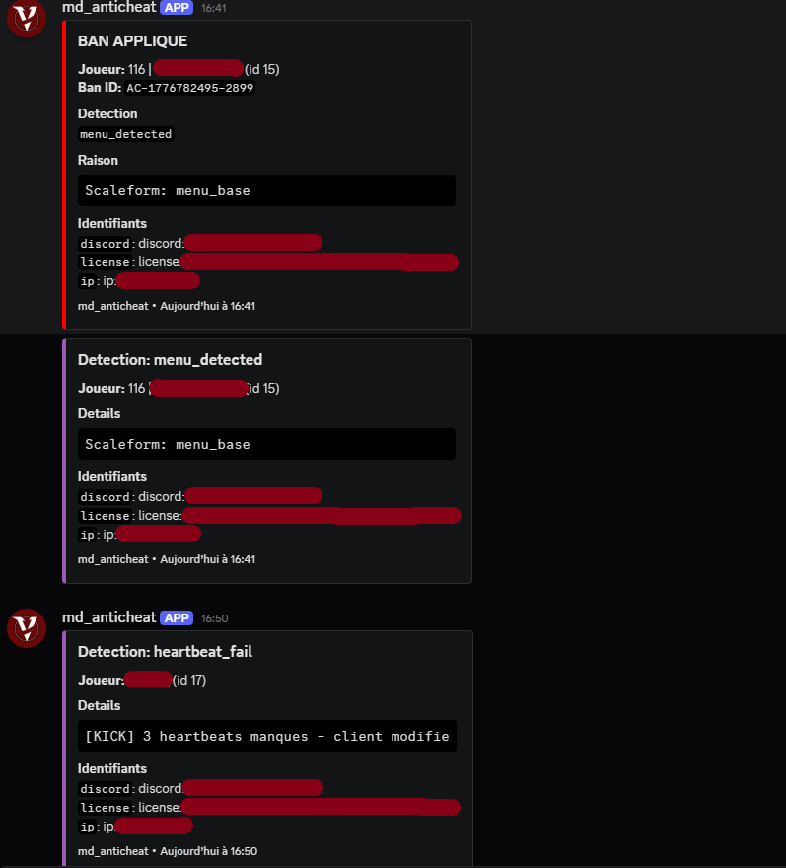Click the APP badge beside the 16:41 username
The image size is (786, 868).
[x=177, y=8]
